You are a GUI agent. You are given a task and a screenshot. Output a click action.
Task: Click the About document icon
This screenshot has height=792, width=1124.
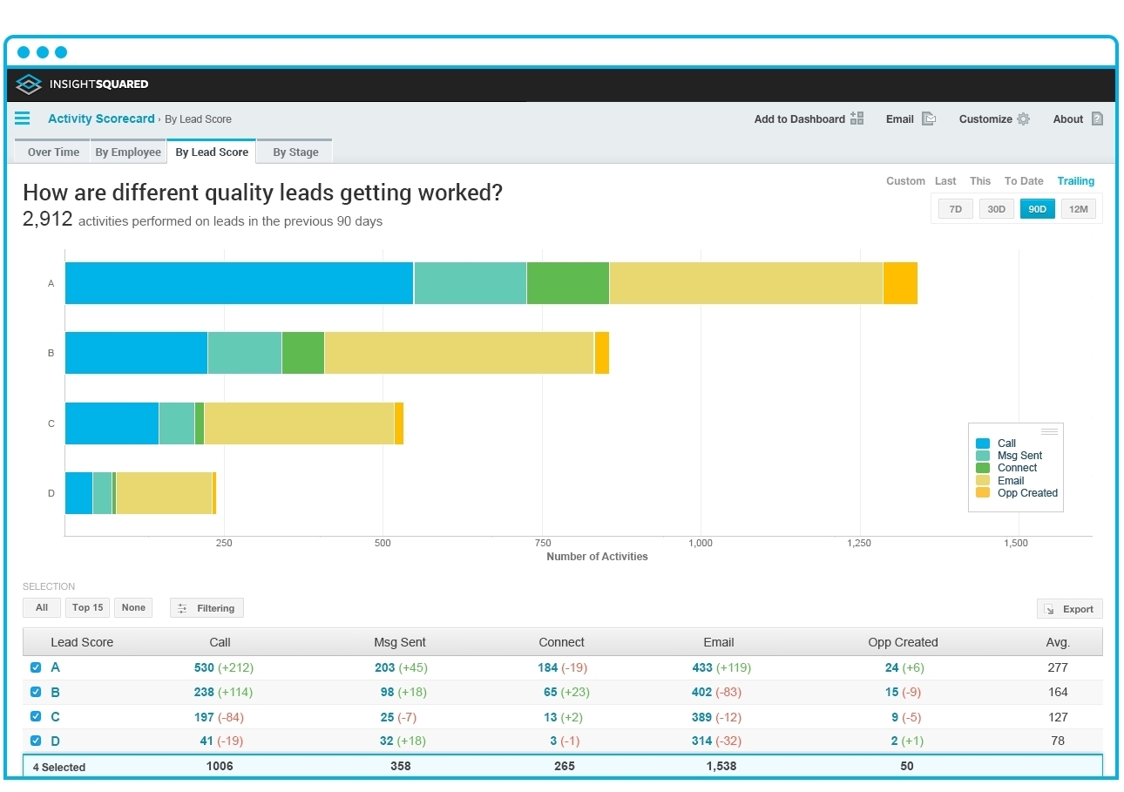point(1097,118)
